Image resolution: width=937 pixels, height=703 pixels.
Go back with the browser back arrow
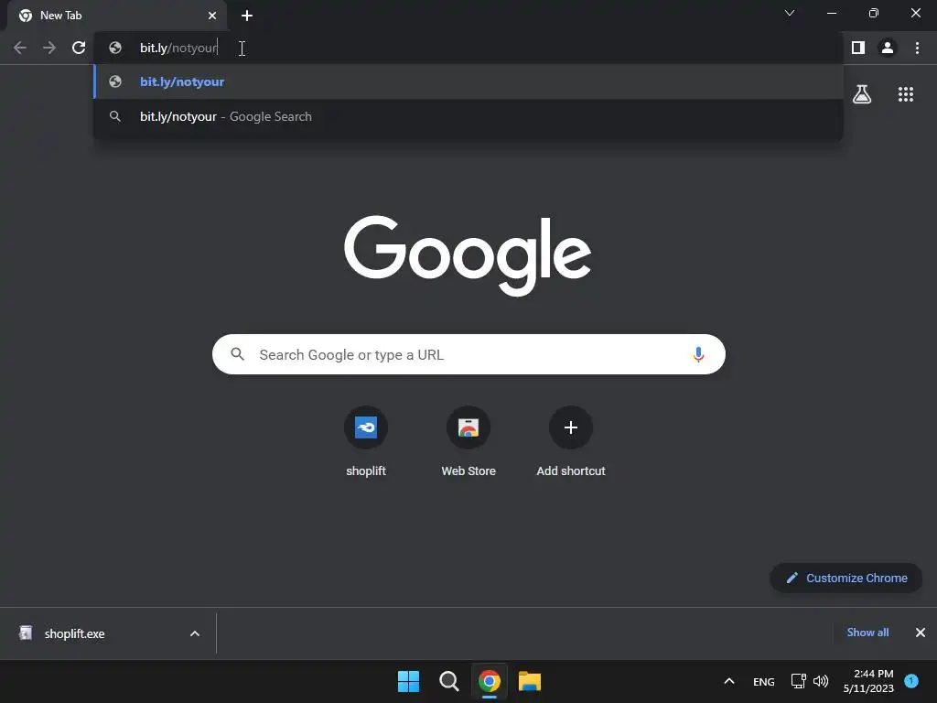tap(20, 48)
